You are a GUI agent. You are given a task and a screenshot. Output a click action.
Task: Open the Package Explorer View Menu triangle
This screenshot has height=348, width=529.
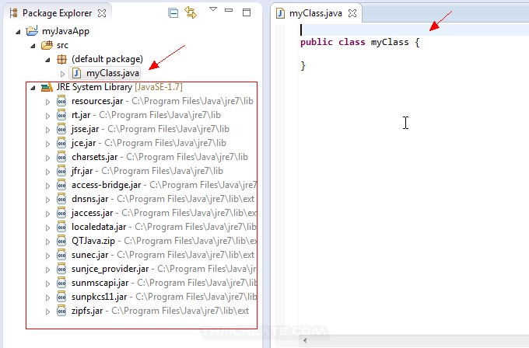tap(213, 9)
